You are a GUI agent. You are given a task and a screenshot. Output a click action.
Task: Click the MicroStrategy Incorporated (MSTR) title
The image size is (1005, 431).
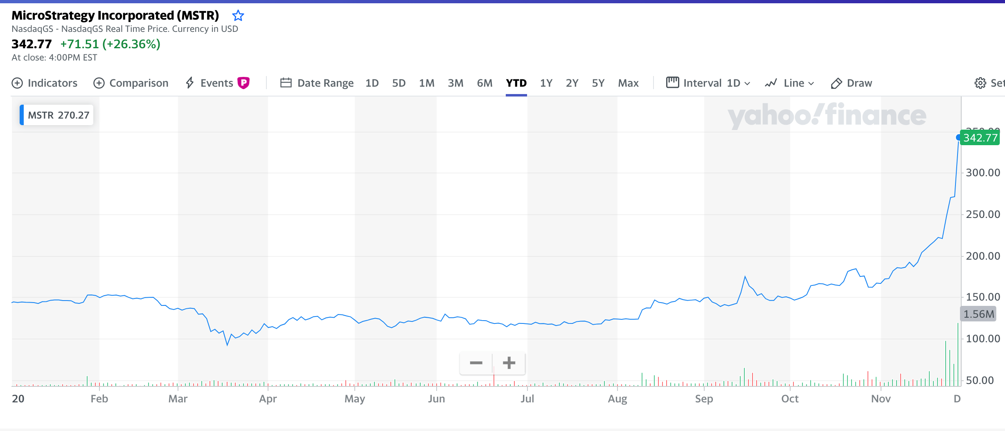[115, 15]
